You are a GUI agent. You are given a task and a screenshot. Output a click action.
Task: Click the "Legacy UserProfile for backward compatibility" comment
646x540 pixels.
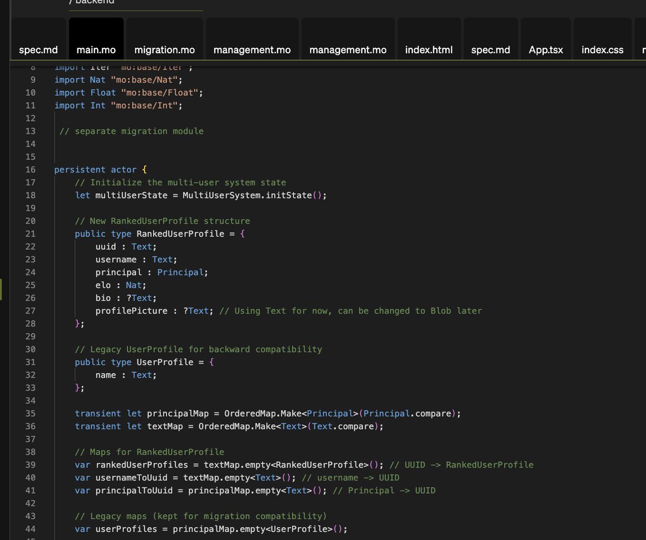tap(199, 350)
